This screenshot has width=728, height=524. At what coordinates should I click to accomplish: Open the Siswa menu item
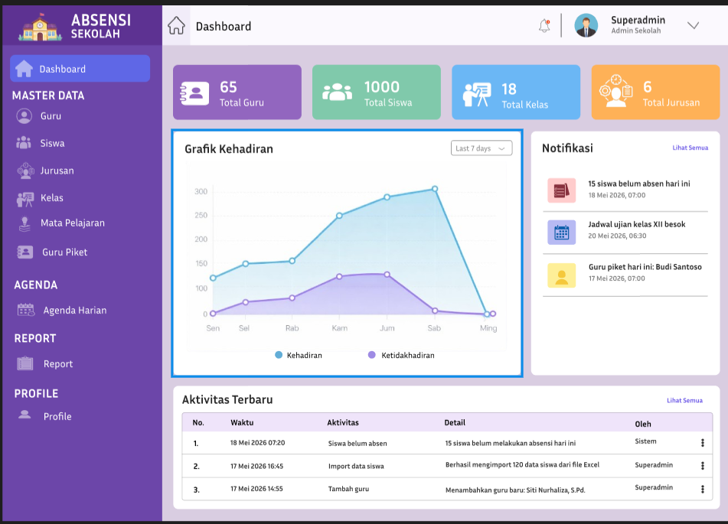(52, 143)
